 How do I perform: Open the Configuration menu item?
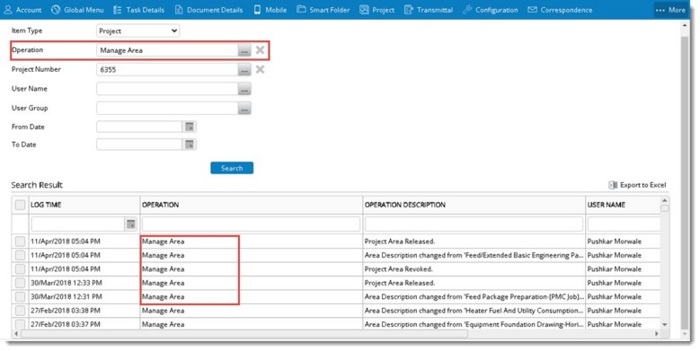[x=490, y=10]
